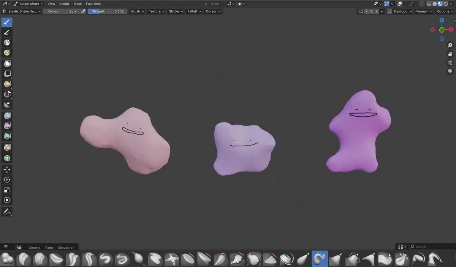Expand the Stroke dropdown
The height and width of the screenshot is (267, 456).
click(x=176, y=11)
